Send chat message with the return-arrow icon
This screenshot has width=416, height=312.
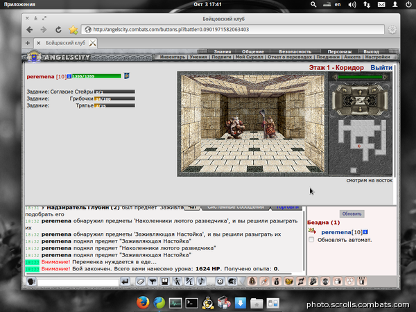click(125, 281)
